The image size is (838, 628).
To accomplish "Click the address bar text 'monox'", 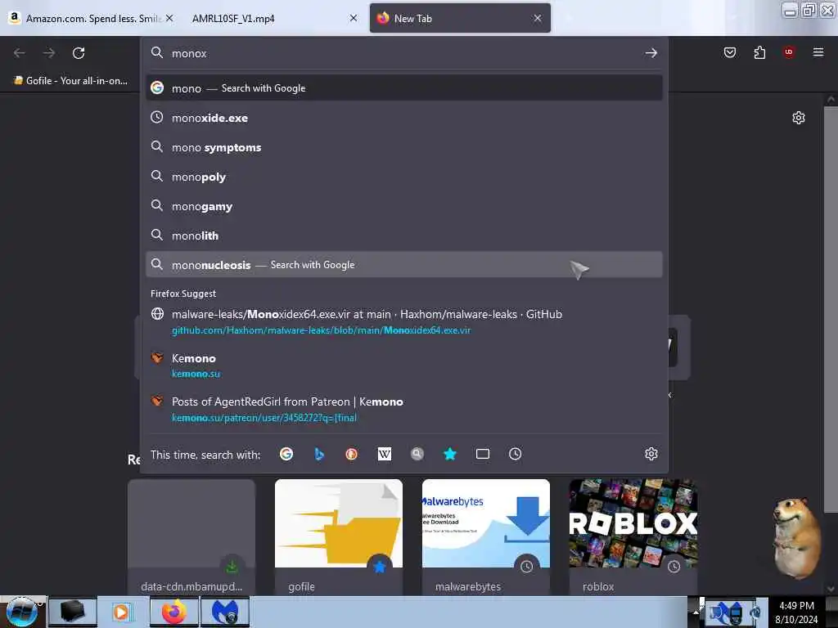I will pyautogui.click(x=189, y=53).
